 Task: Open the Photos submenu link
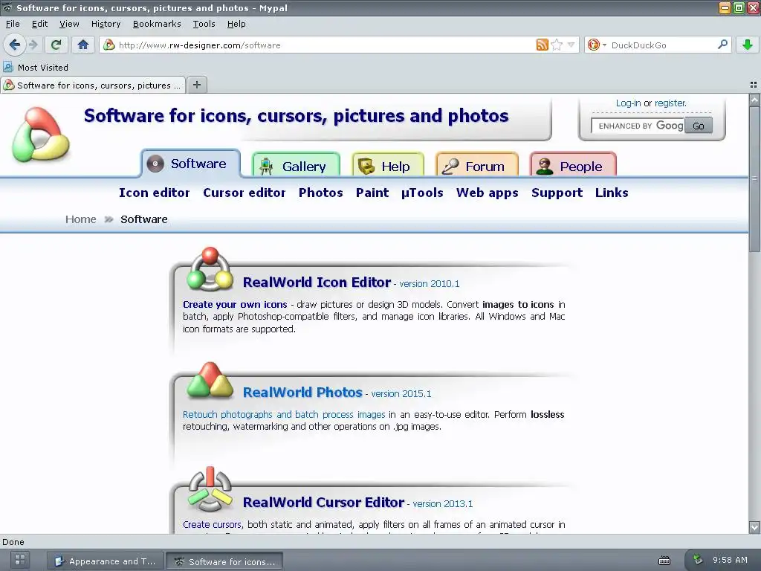coord(321,193)
